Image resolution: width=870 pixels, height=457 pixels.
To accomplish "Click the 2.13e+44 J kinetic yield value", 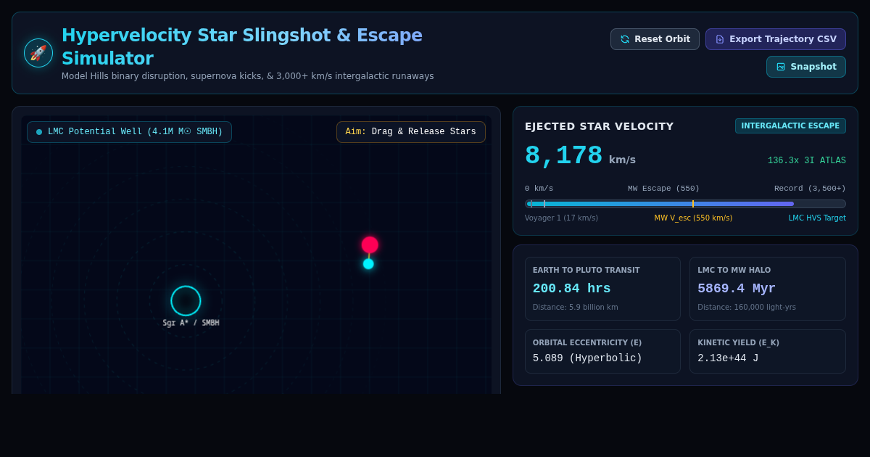I will tap(728, 358).
